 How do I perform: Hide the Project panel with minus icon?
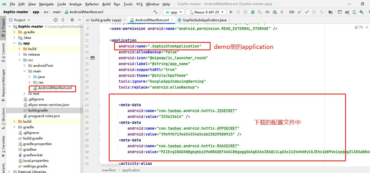coord(79,20)
